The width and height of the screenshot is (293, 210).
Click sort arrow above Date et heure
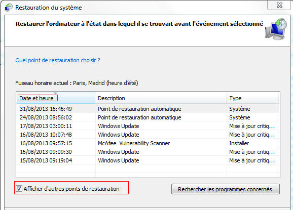click(x=56, y=93)
